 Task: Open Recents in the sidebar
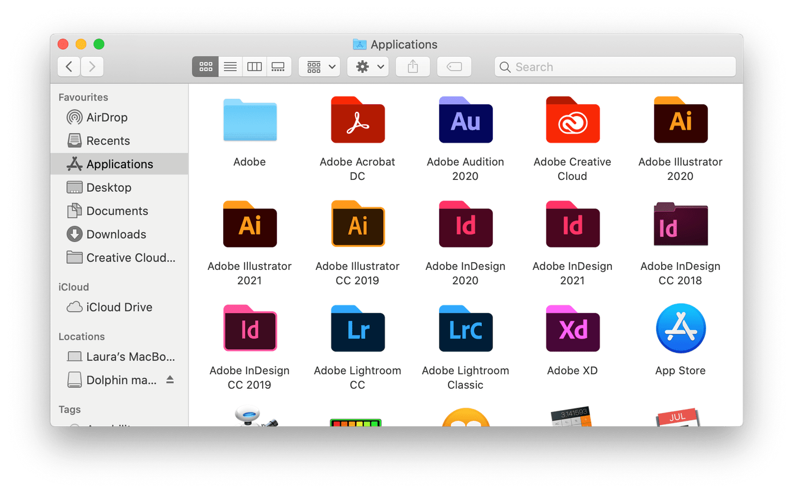[119, 141]
